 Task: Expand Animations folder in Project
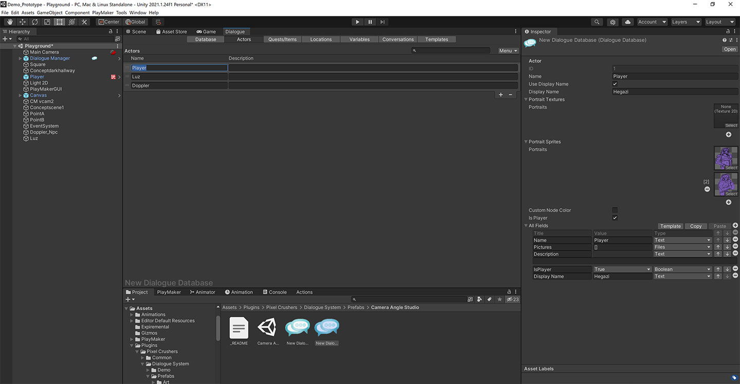[132, 315]
